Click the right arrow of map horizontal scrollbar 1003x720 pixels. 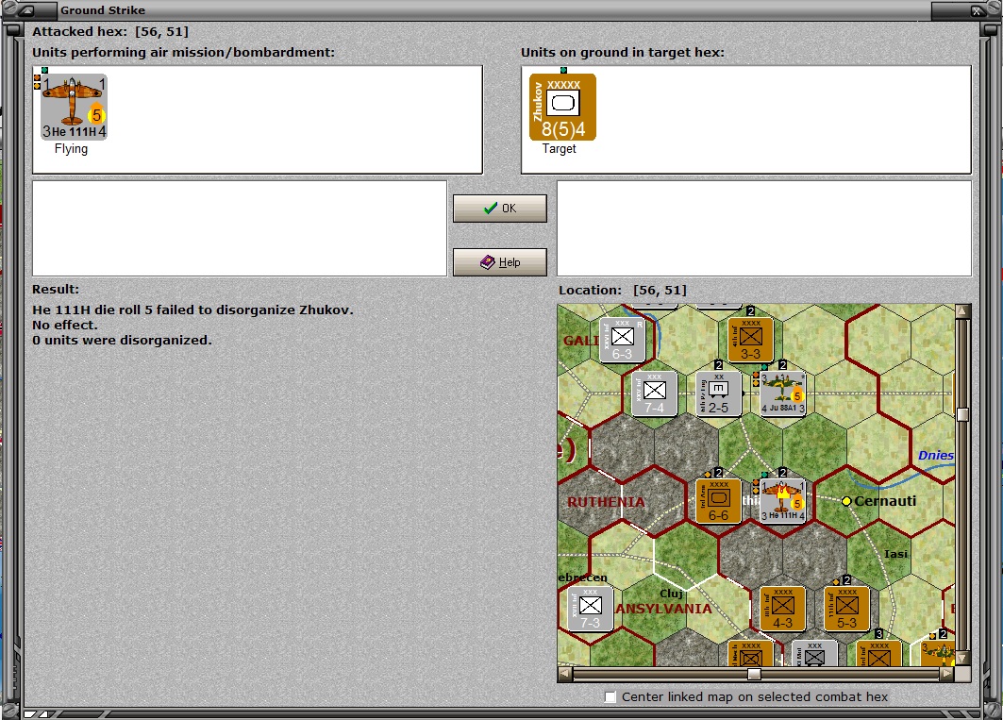(x=947, y=674)
